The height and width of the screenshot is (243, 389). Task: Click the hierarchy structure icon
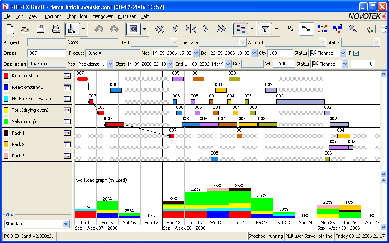(241, 29)
